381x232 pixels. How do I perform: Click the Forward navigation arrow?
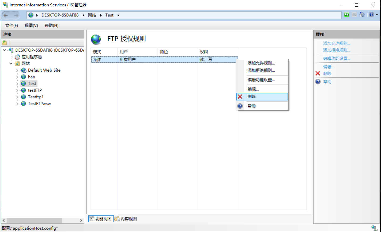click(16, 15)
